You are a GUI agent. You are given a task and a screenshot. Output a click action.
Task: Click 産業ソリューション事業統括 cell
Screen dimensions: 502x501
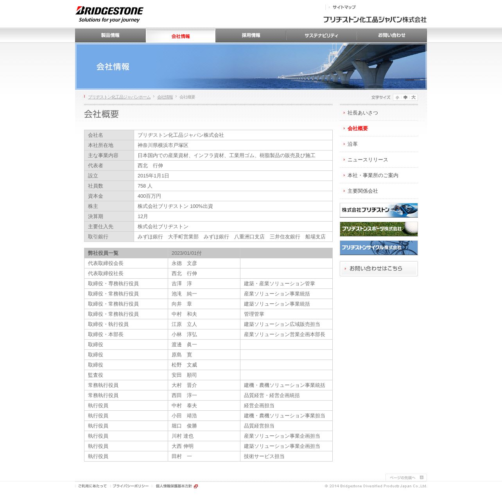(x=286, y=294)
